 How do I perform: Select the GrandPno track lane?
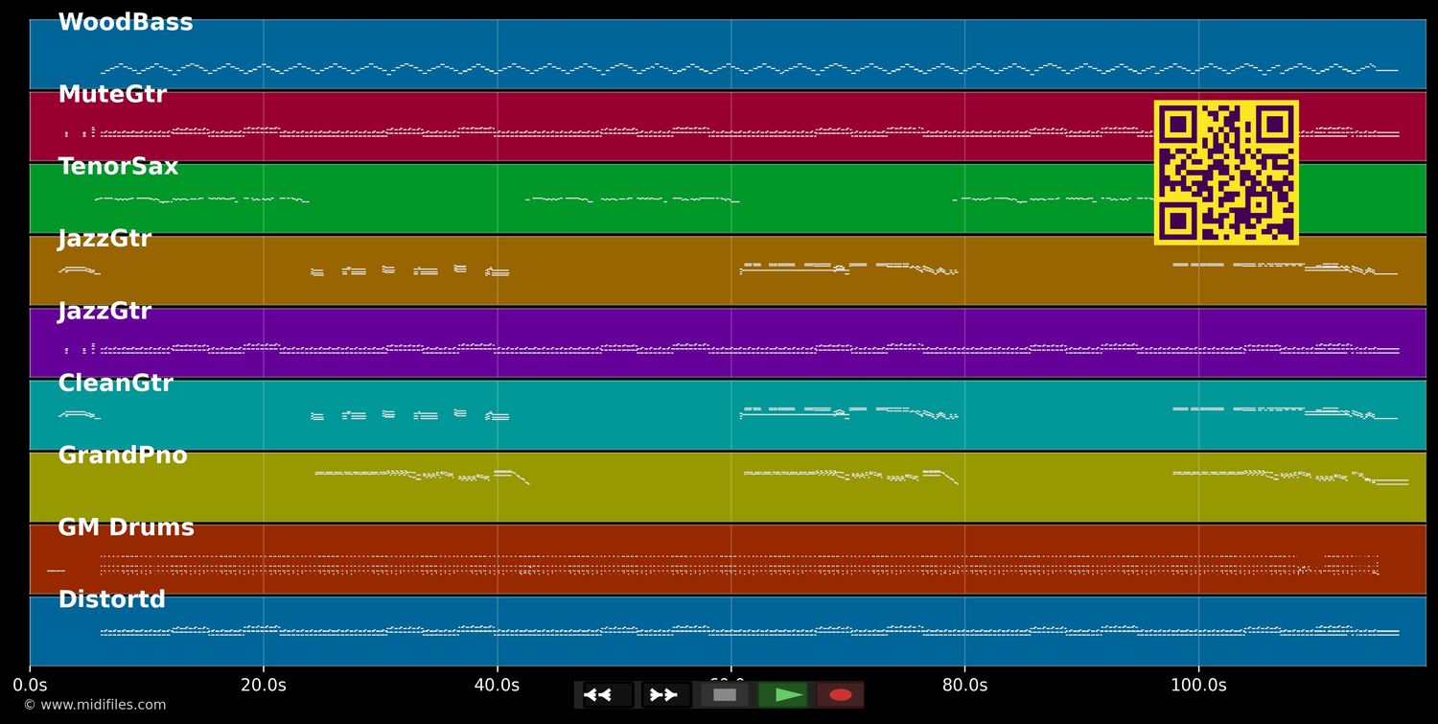point(575,484)
